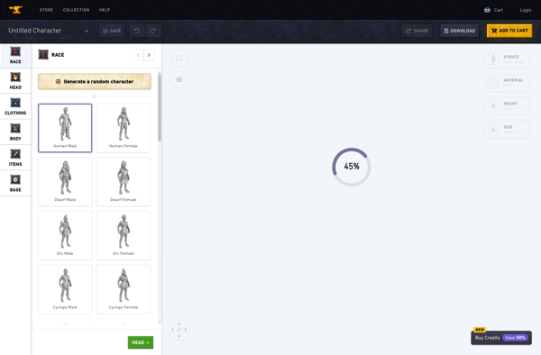Screen dimensions: 541x355
Task: Select the Cyclops Female race
Action: click(x=124, y=289)
